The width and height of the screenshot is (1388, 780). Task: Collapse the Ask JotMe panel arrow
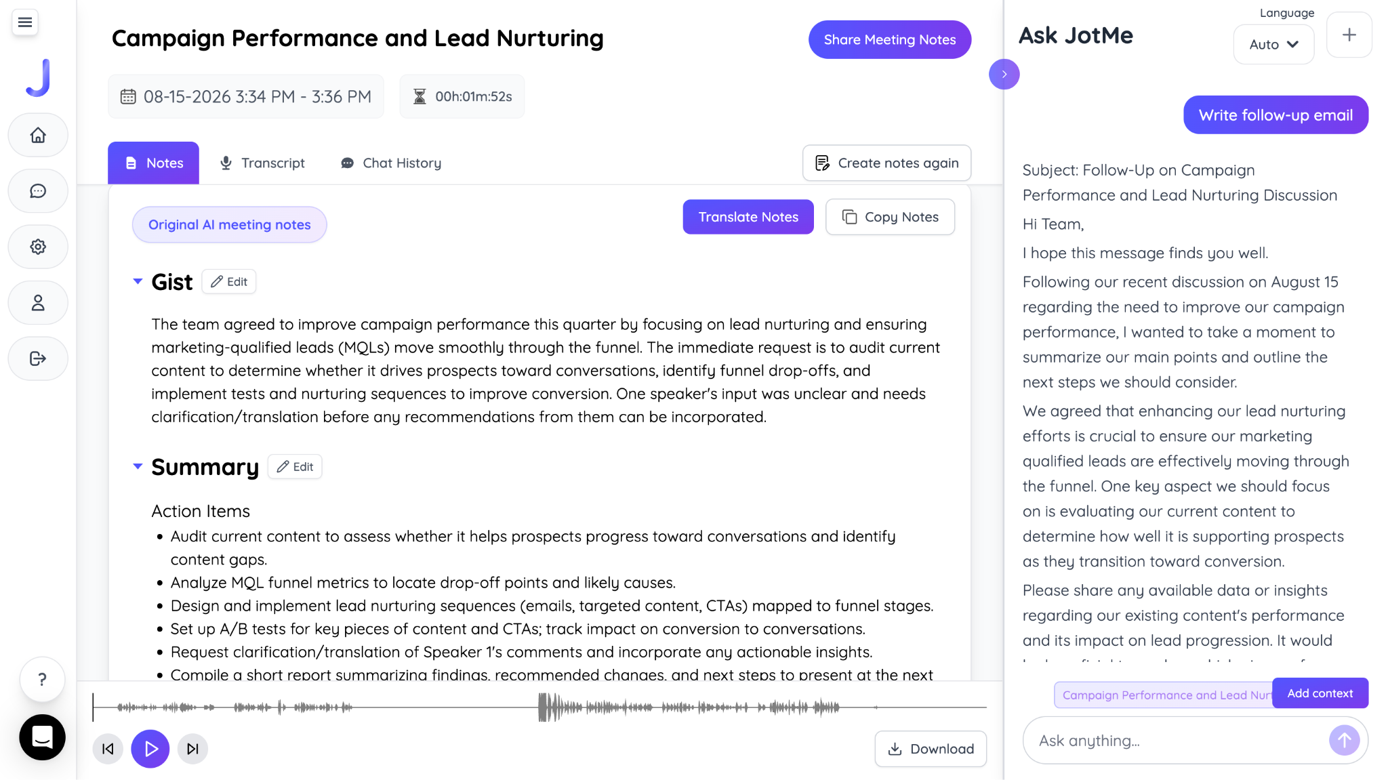(x=1004, y=75)
